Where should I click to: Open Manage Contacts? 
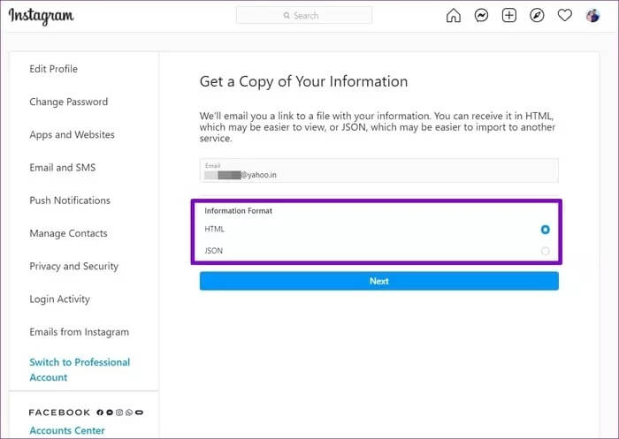68,233
